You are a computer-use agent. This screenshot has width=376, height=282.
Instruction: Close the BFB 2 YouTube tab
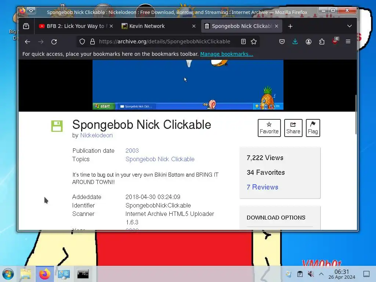click(111, 26)
